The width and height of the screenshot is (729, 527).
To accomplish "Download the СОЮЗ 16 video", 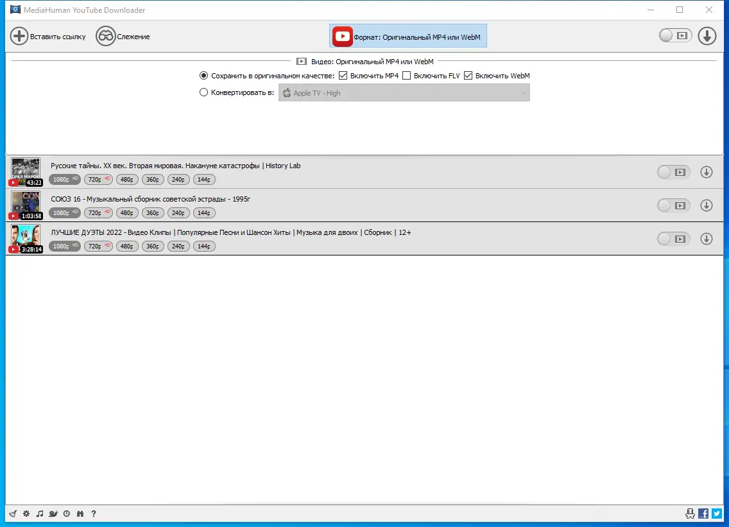I will tap(706, 205).
